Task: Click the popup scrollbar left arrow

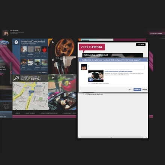Action: click(78, 137)
